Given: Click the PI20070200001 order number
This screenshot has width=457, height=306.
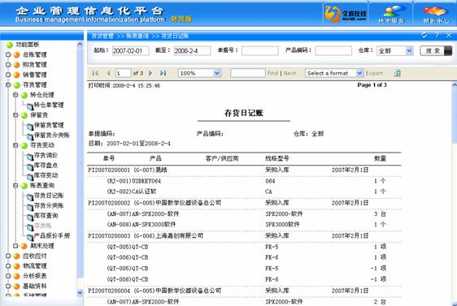Looking at the screenshot, I should (109, 170).
